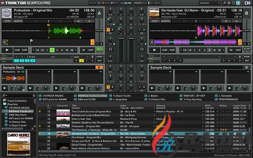The width and height of the screenshot is (253, 158).
Task: Jump to track start on Deck B
Action: point(152,42)
